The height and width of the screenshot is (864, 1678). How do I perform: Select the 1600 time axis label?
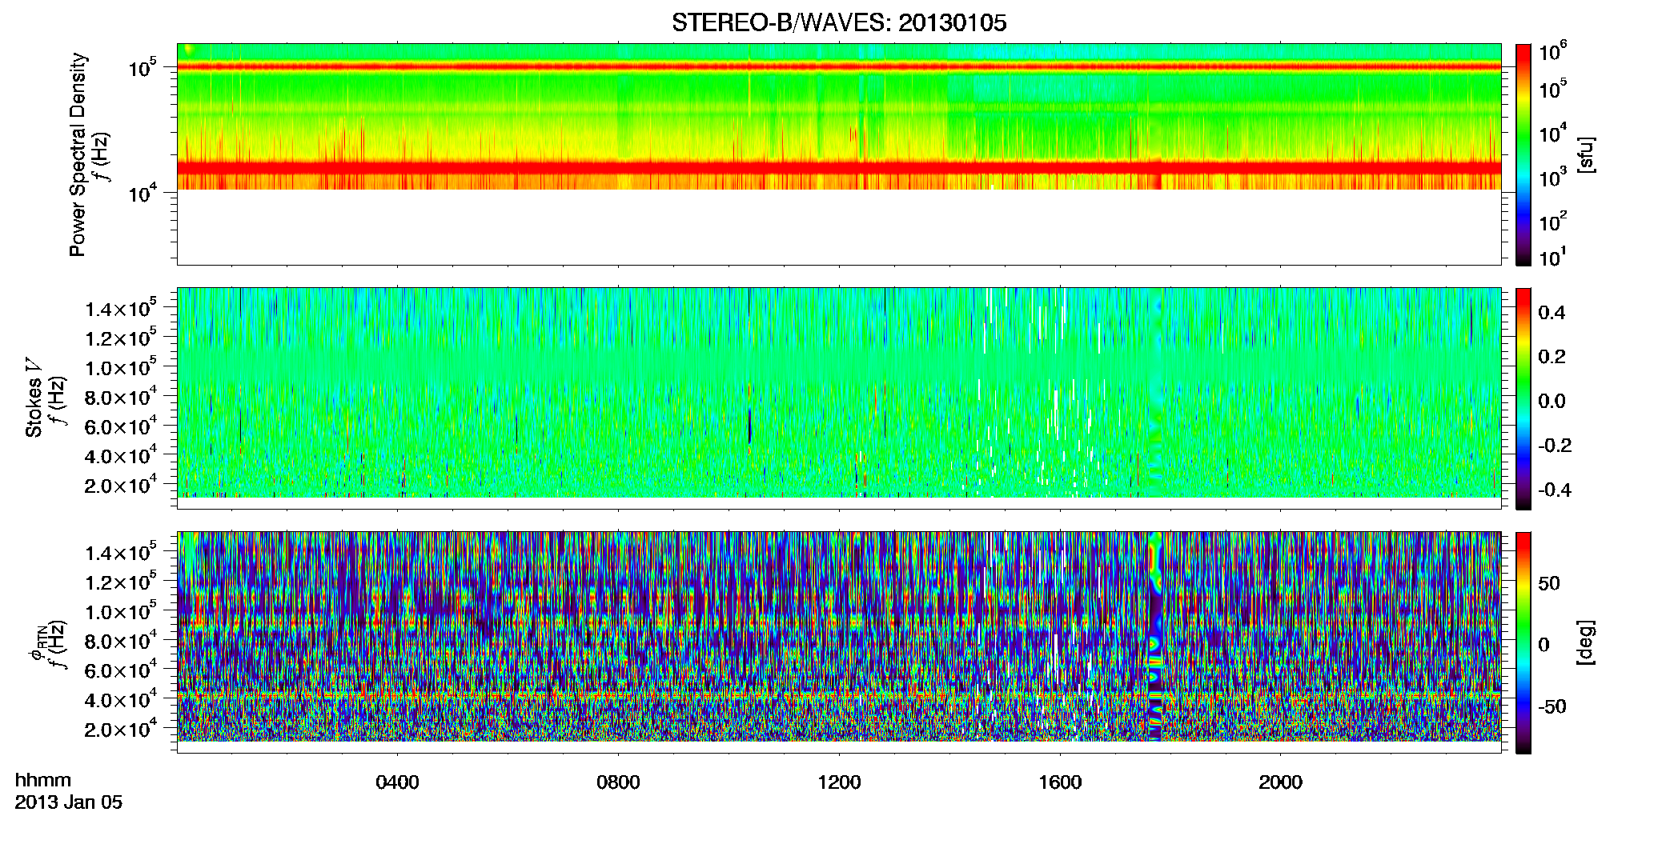click(1060, 782)
